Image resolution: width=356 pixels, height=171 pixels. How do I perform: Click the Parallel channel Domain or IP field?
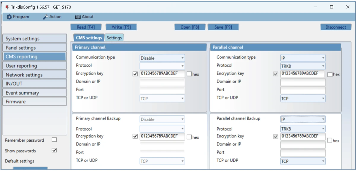coord(303,82)
